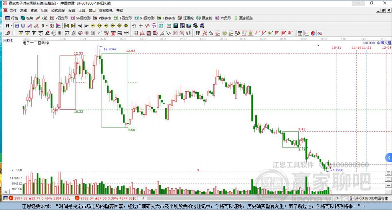Switch to K线 candlestick chart
The height and width of the screenshot is (210, 392).
pyautogui.click(x=41, y=18)
